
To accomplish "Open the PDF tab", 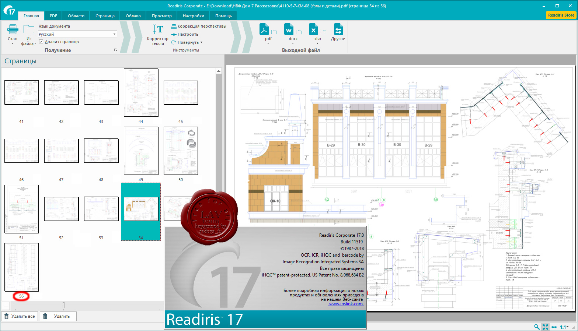I will (53, 16).
